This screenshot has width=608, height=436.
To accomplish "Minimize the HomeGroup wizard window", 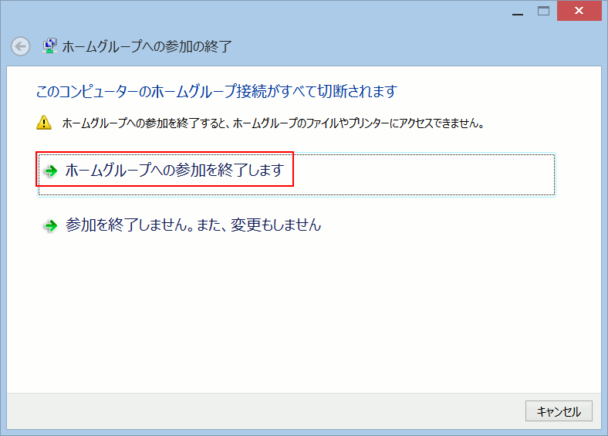I will point(517,11).
